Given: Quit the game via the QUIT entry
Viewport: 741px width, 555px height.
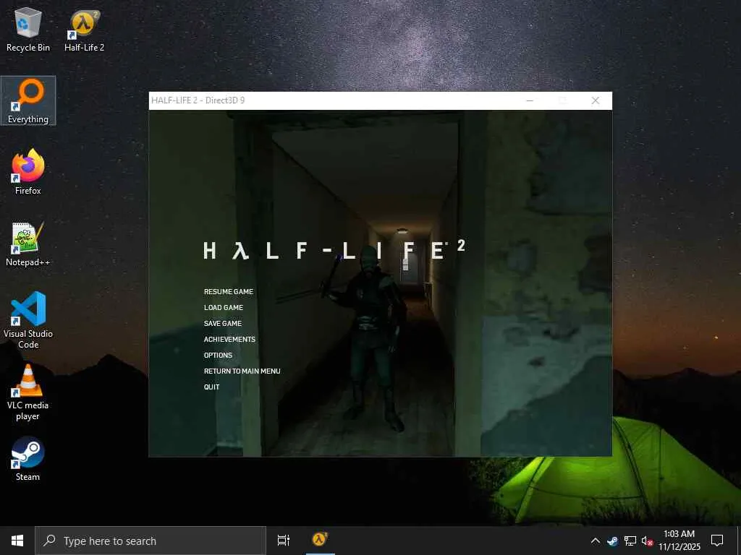Looking at the screenshot, I should [211, 387].
